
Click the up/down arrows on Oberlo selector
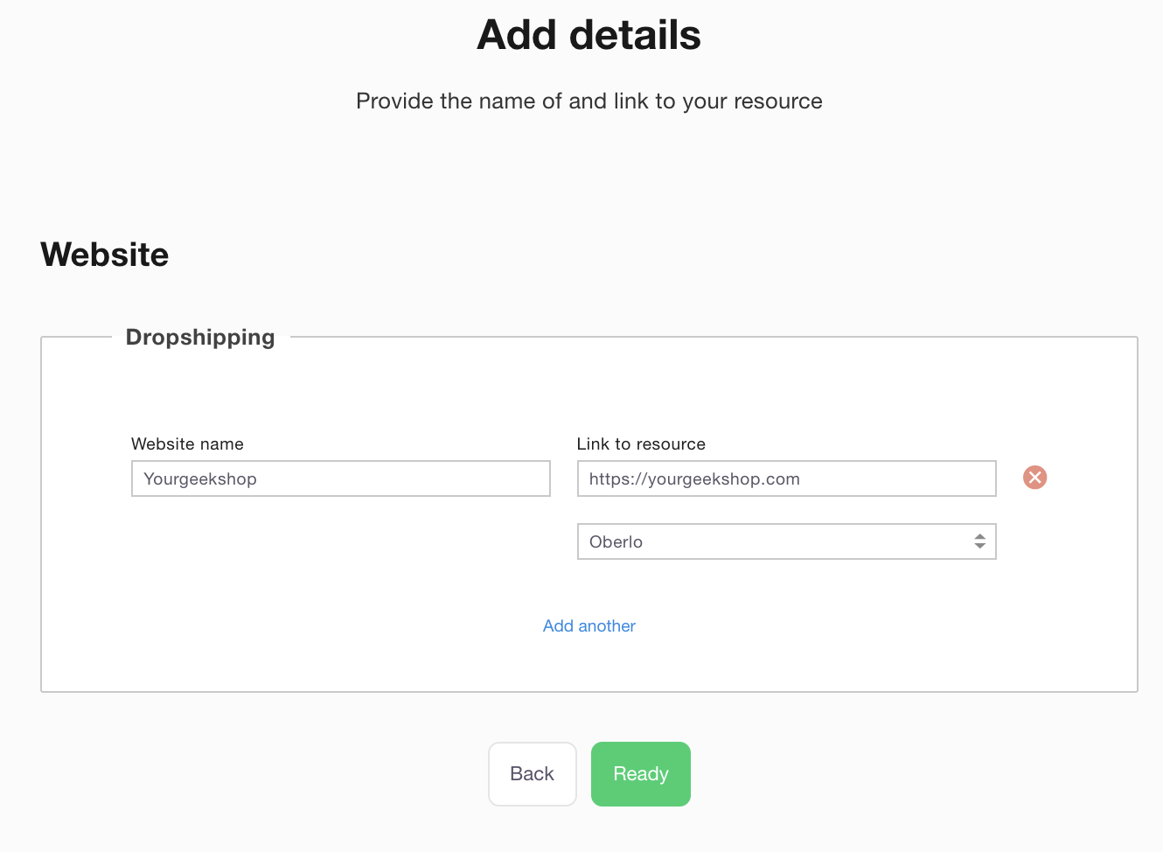click(979, 541)
